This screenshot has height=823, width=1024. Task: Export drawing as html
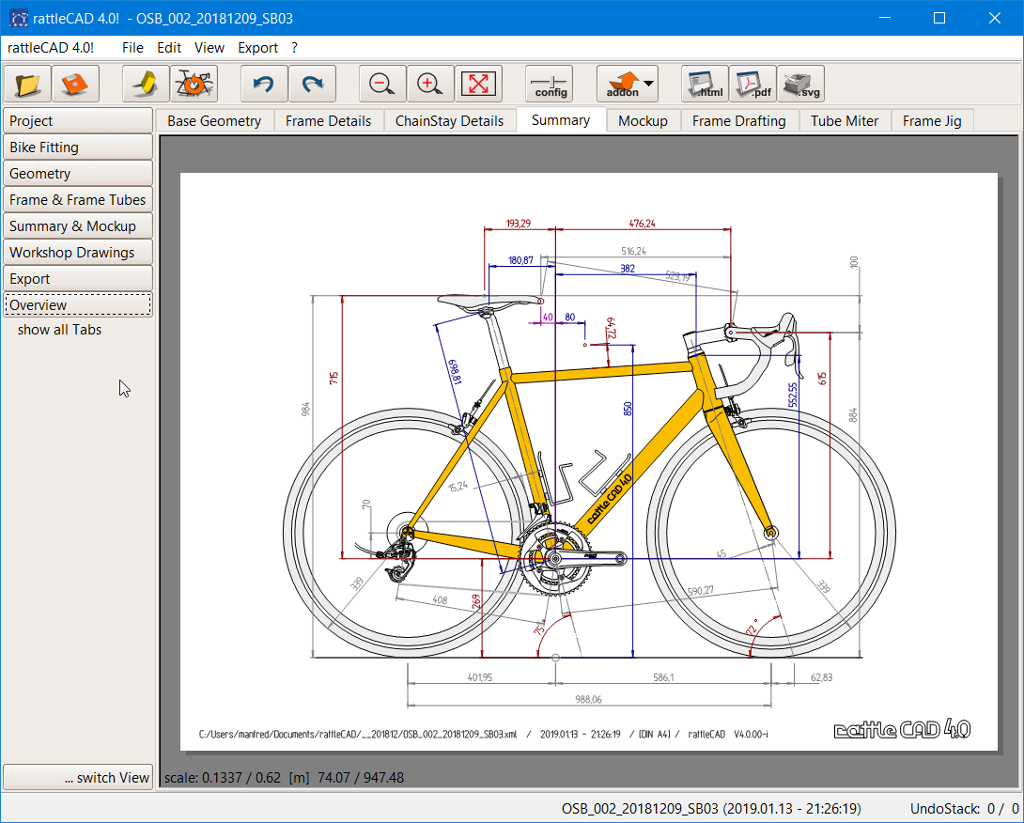705,84
